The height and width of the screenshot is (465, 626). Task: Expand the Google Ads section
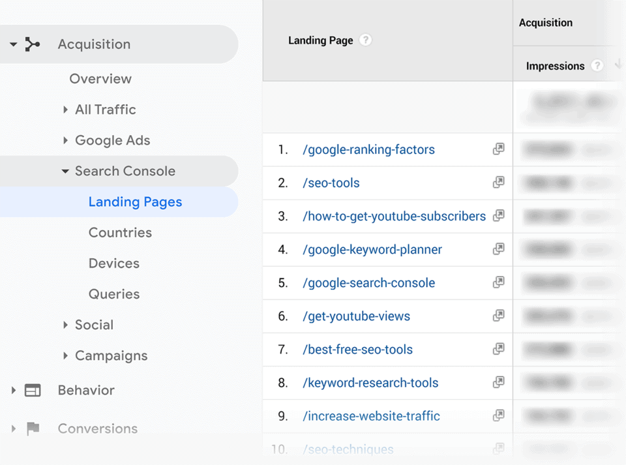(x=65, y=140)
